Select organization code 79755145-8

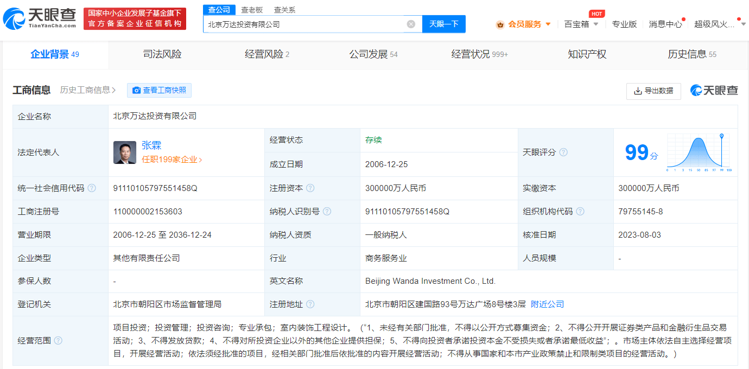[x=640, y=212]
